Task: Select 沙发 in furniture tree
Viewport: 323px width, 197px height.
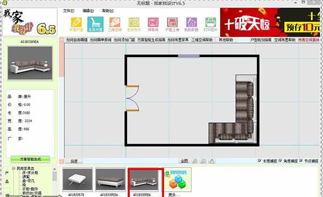Action: pos(26,177)
